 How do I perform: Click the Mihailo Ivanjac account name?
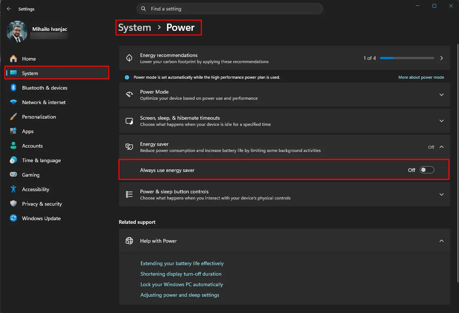click(x=49, y=29)
